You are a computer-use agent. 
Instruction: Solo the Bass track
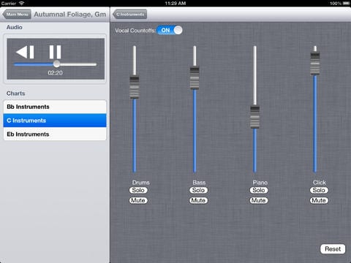tap(198, 190)
